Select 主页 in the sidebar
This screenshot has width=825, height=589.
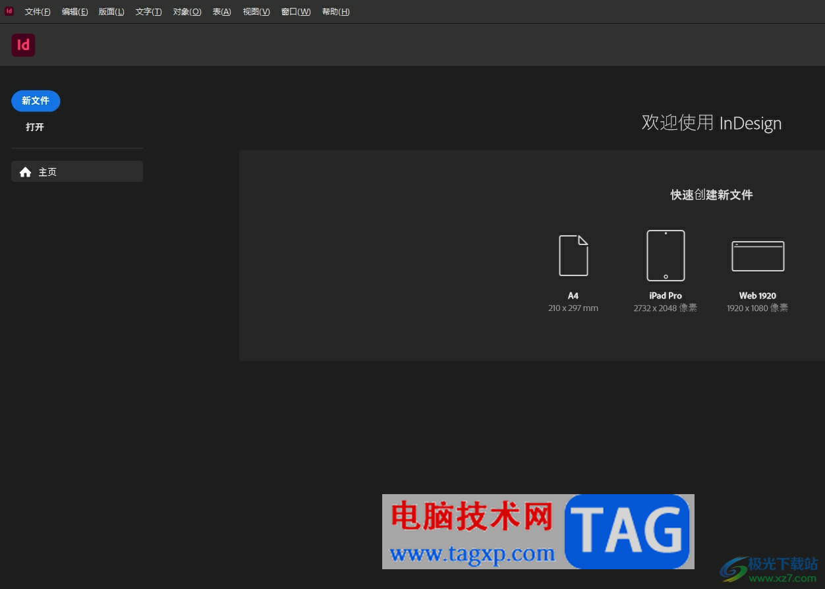tap(77, 171)
